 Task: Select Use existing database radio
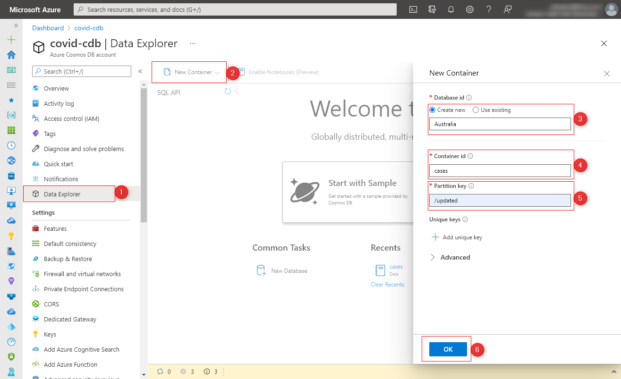click(476, 110)
